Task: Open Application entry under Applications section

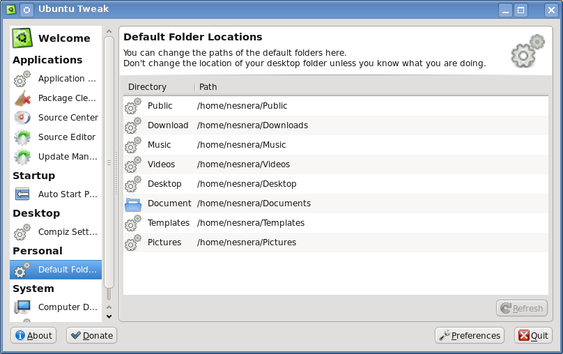Action: pos(67,79)
